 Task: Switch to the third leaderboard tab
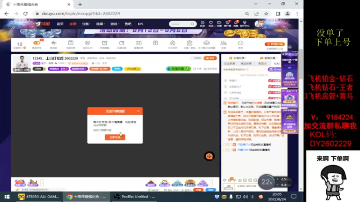[x=262, y=63]
